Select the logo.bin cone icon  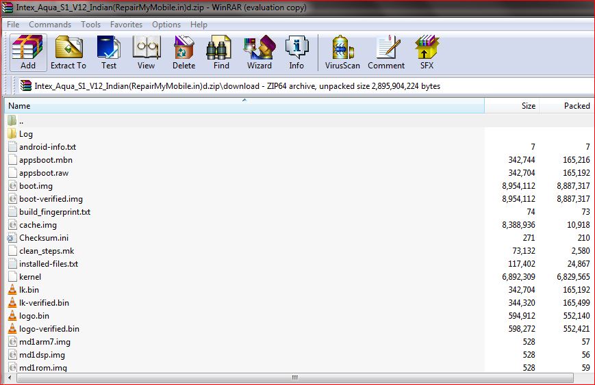(x=12, y=315)
